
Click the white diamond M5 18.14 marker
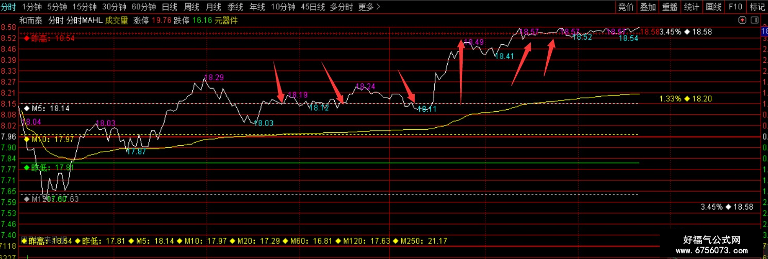click(27, 109)
